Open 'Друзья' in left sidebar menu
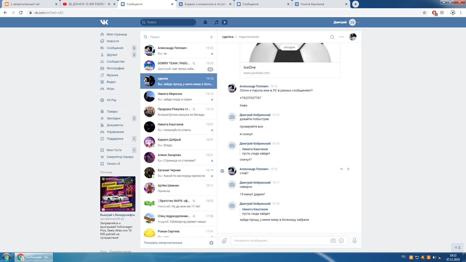The image size is (466, 262). coord(112,55)
